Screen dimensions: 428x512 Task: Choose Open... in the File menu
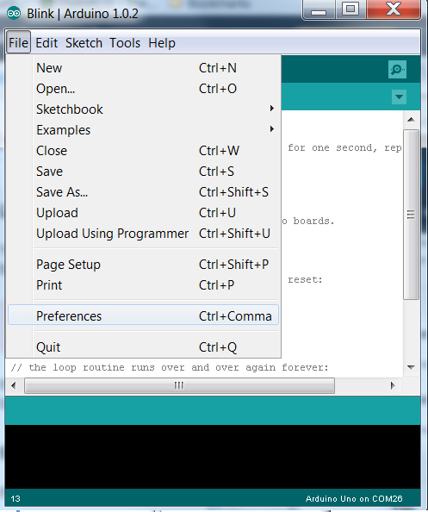(x=143, y=89)
